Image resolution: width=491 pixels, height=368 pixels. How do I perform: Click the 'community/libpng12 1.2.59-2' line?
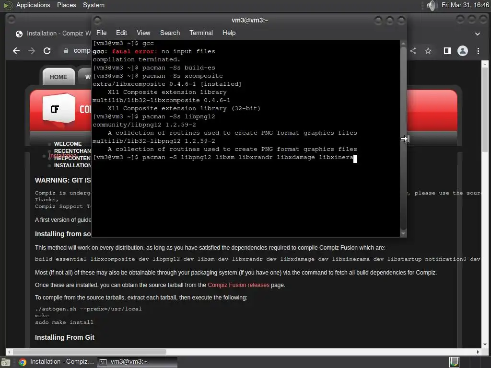[x=144, y=125]
